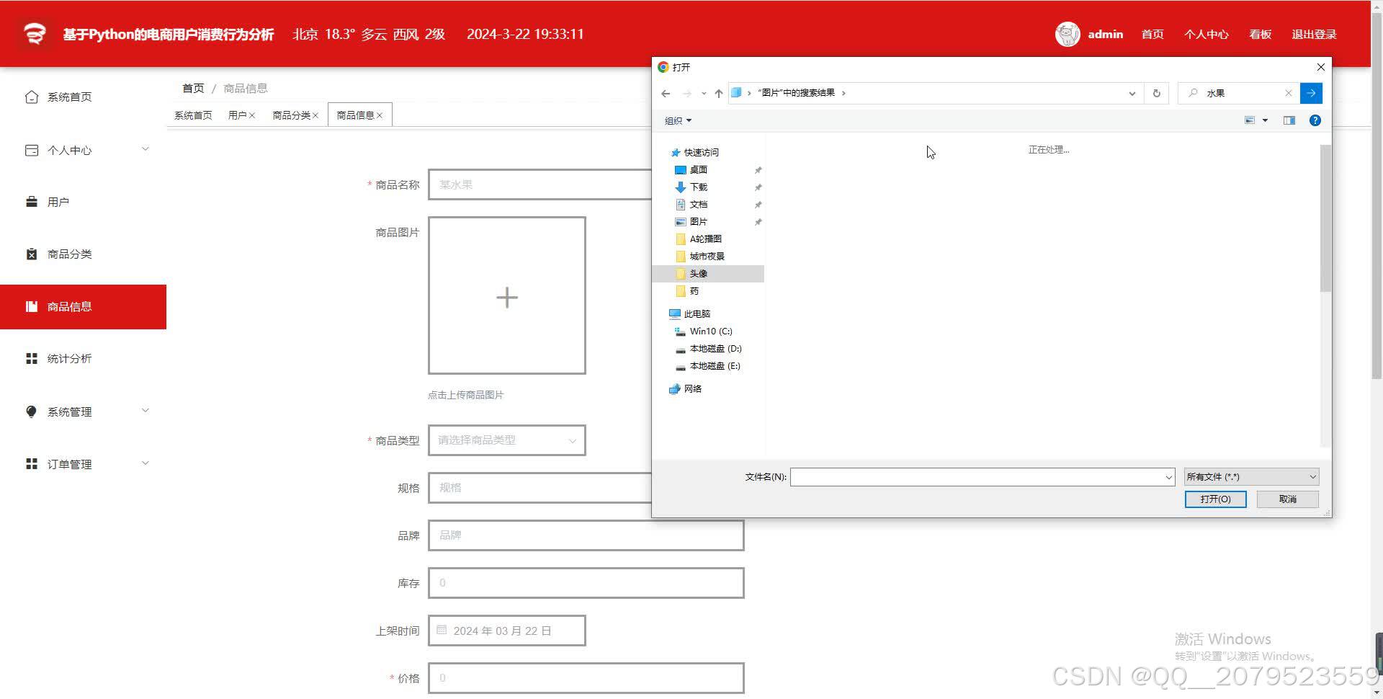Select 网络 in navigation pane
This screenshot has height=699, width=1383.
click(x=692, y=389)
